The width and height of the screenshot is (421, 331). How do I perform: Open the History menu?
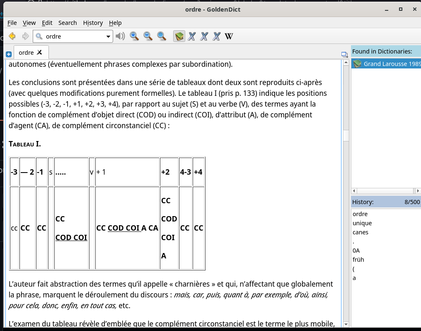[93, 23]
